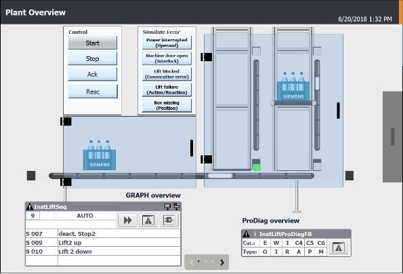
Task: Simulate Machine door open (Interlock) error
Action: point(167,58)
